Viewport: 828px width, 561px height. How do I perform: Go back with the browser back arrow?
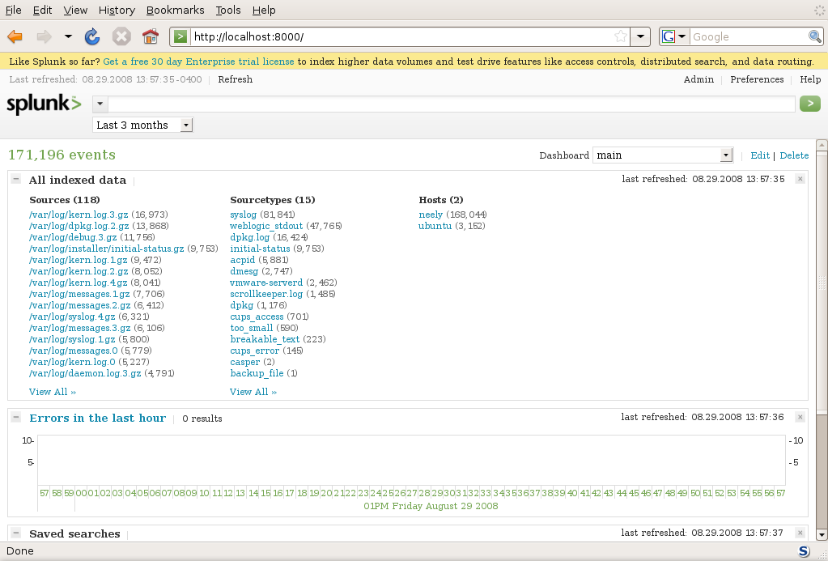pos(15,36)
